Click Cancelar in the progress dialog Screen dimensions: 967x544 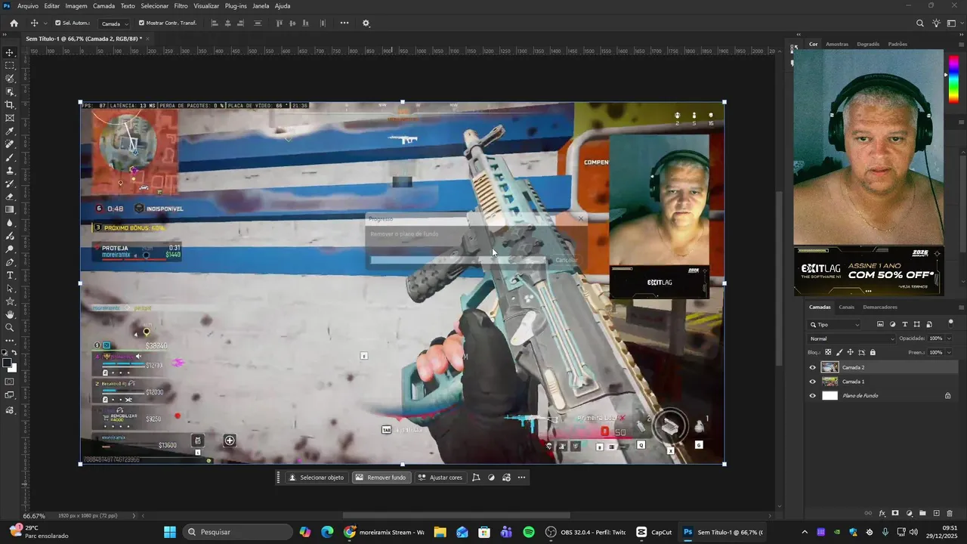coord(567,260)
